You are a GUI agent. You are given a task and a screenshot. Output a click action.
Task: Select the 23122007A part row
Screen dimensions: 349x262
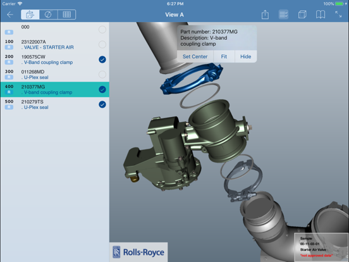coord(55,44)
